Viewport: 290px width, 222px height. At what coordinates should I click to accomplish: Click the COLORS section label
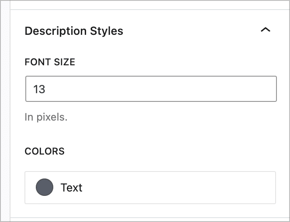45,151
